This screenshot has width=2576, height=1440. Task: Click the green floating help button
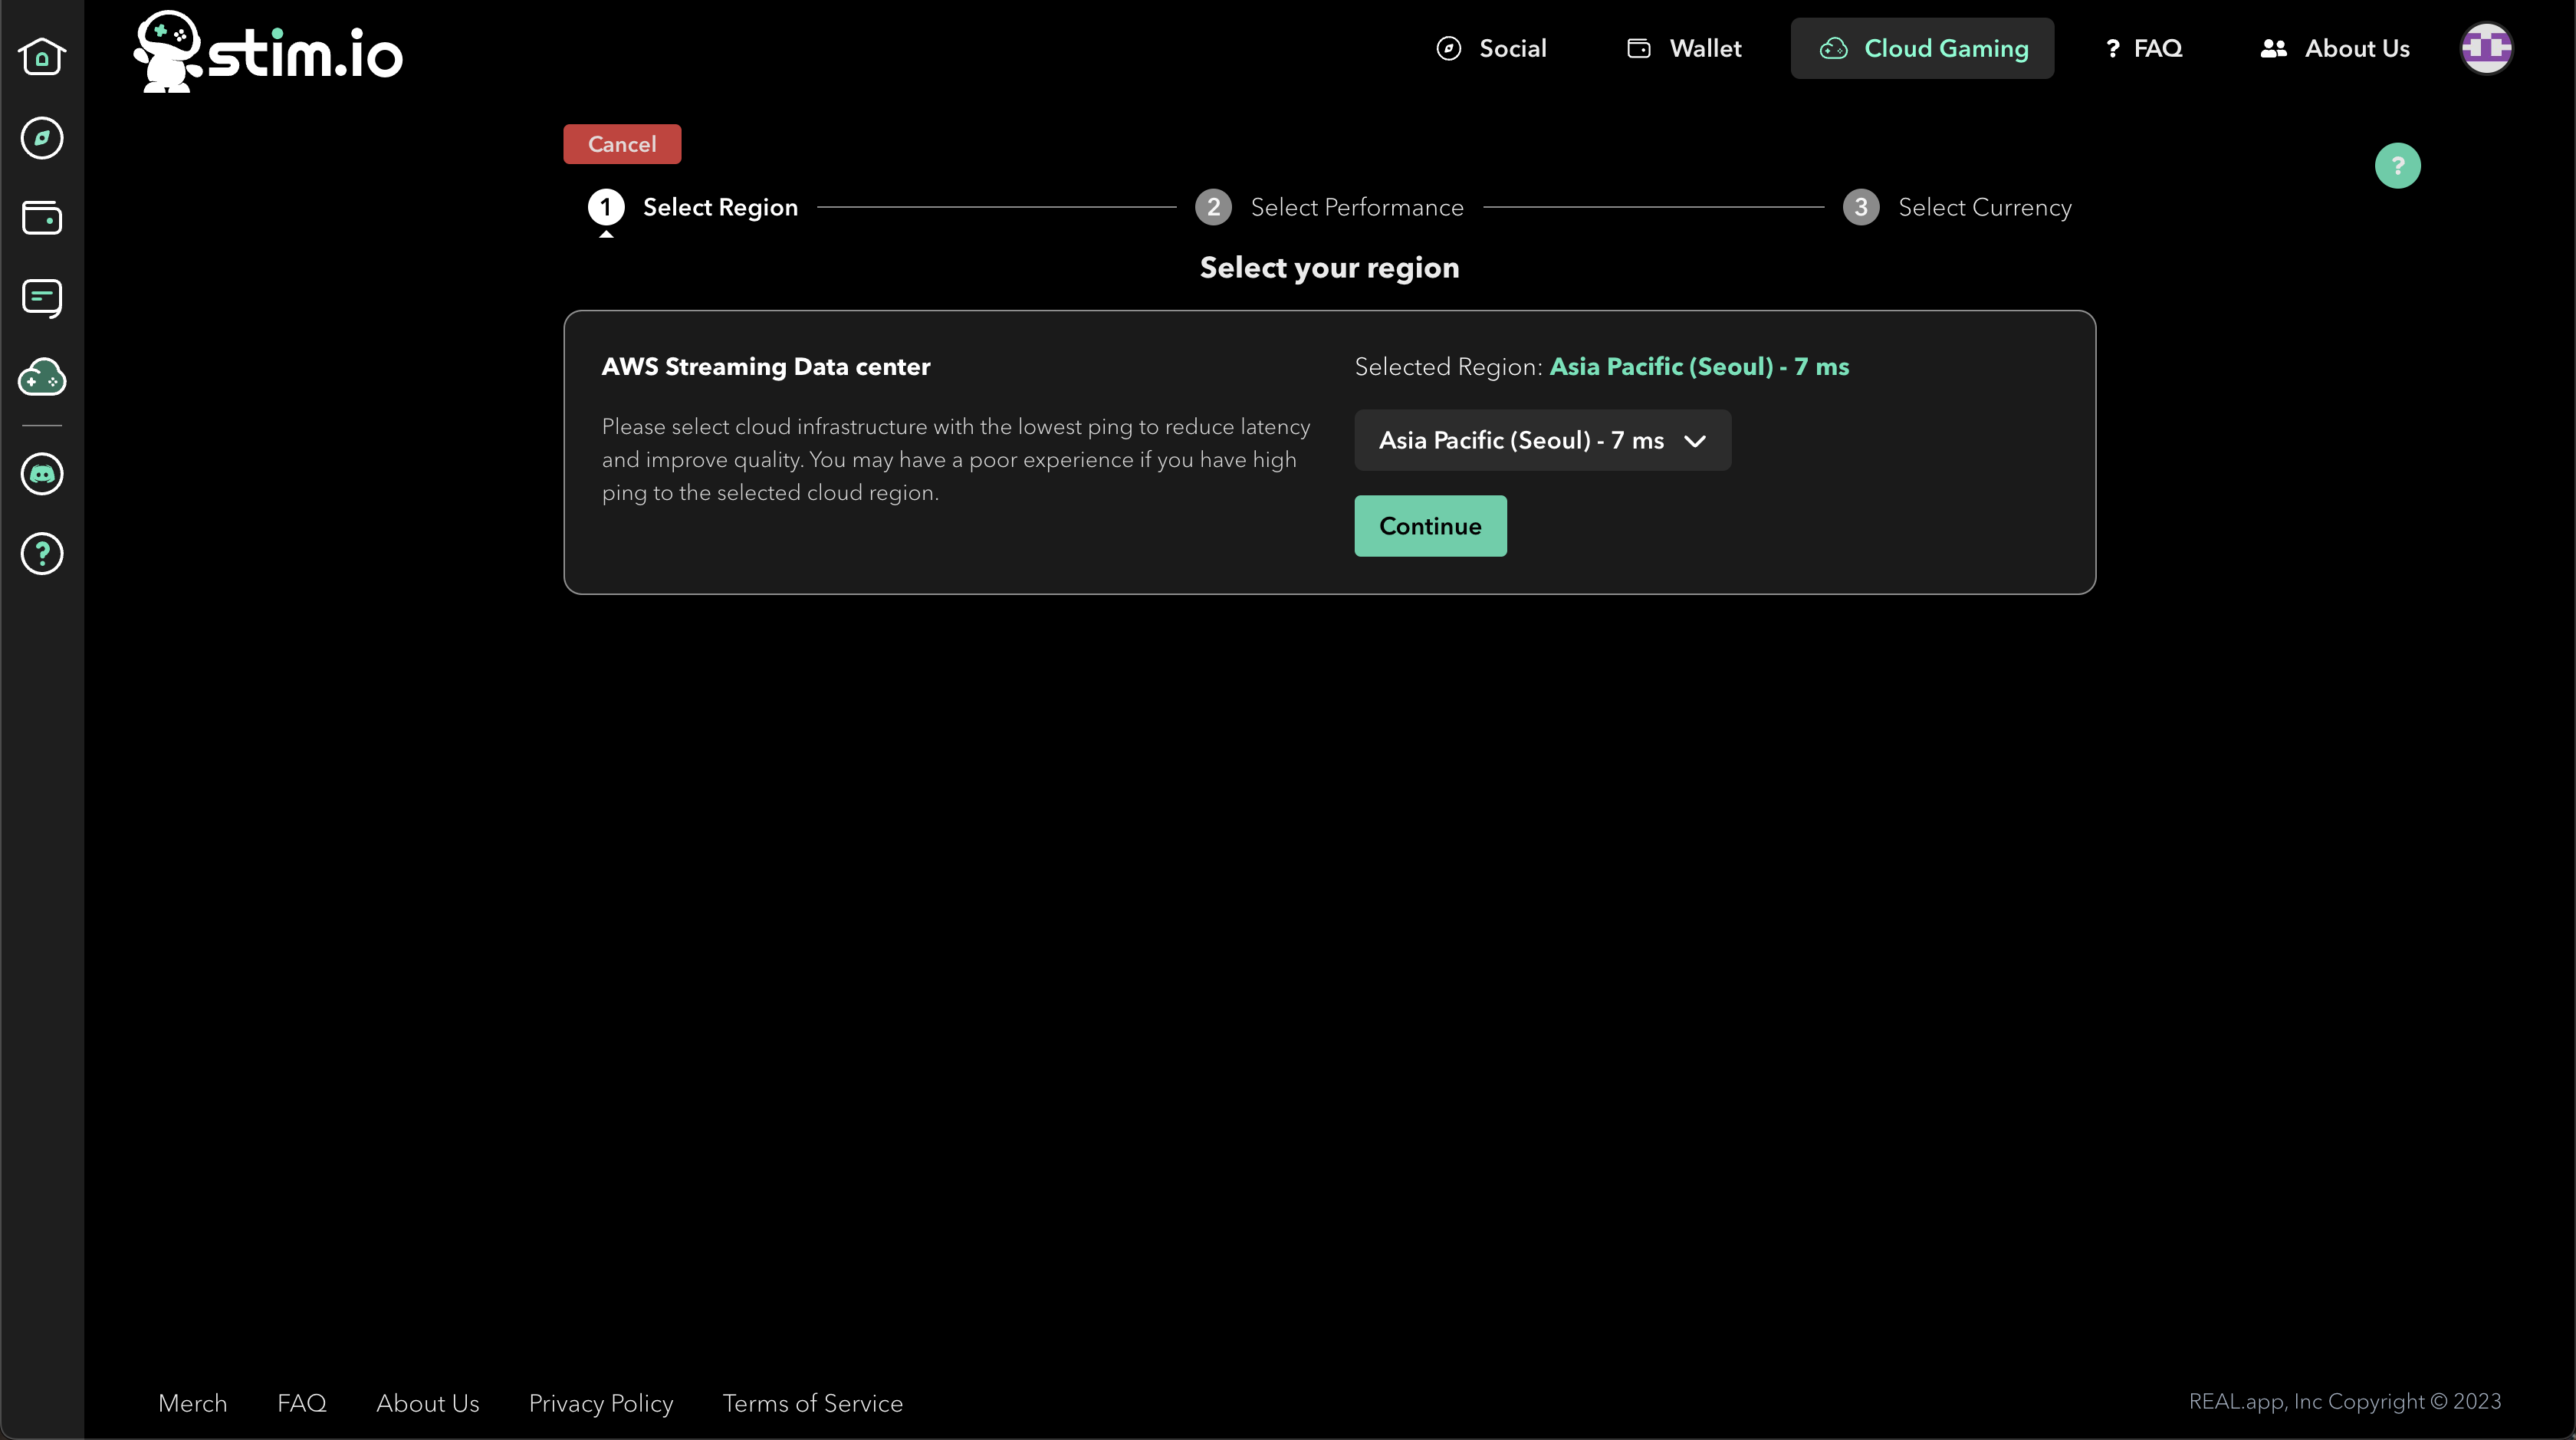coord(2397,166)
